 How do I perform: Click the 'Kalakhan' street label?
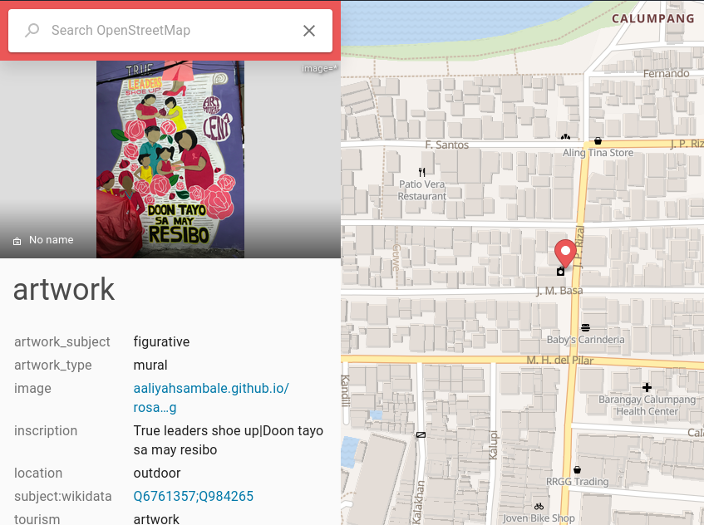pyautogui.click(x=419, y=503)
